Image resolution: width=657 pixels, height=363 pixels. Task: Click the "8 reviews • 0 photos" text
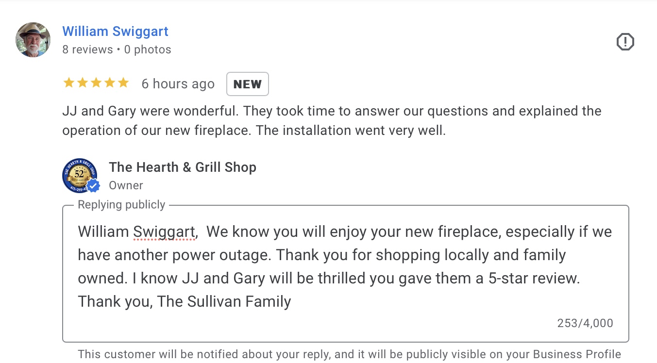click(117, 49)
